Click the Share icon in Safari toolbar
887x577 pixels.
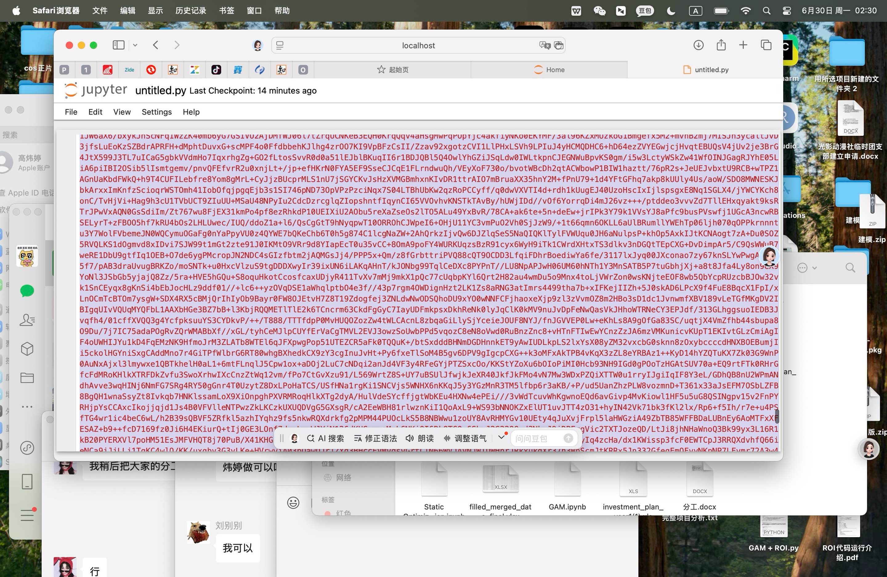pyautogui.click(x=721, y=45)
